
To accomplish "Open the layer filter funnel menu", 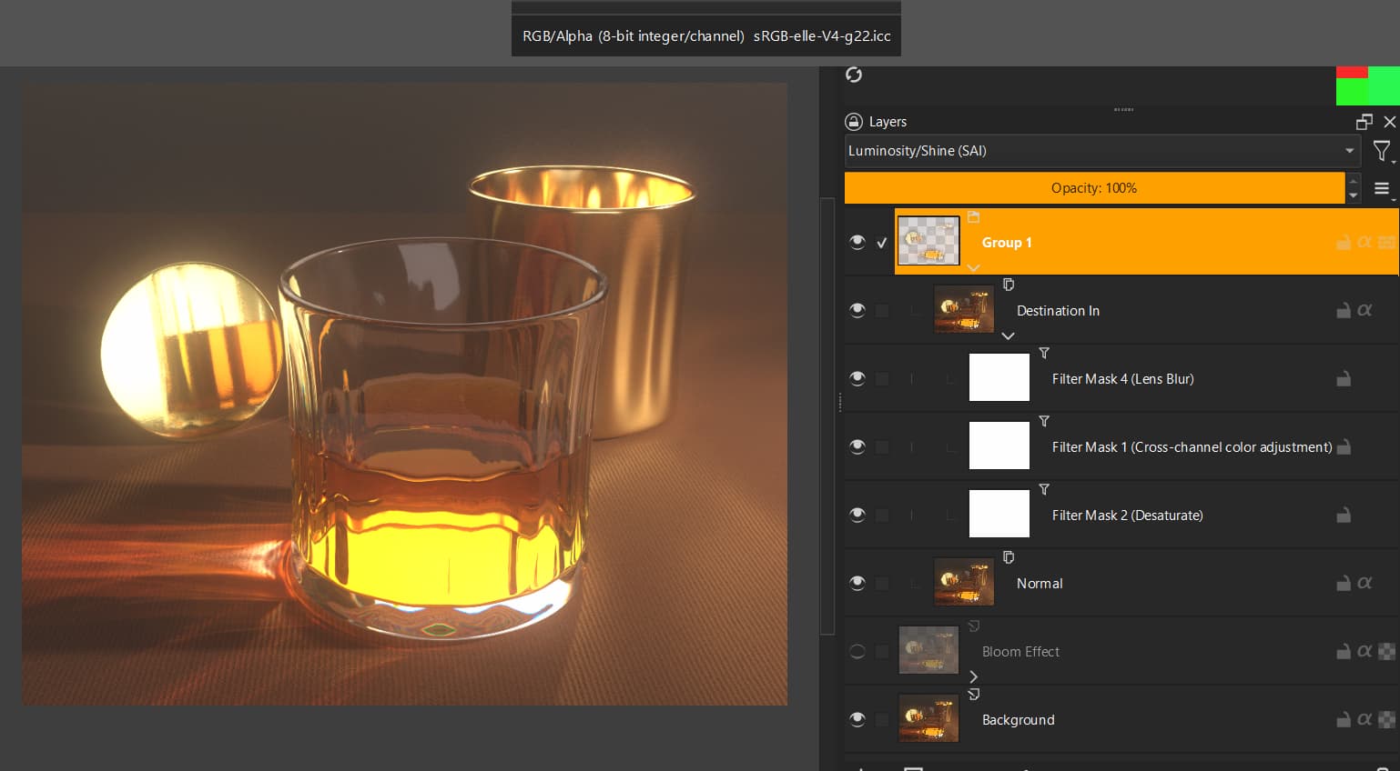I will (1382, 151).
